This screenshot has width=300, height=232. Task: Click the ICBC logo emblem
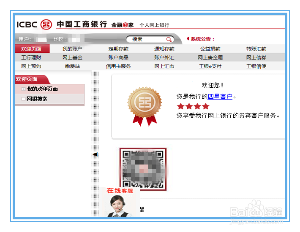point(46,24)
